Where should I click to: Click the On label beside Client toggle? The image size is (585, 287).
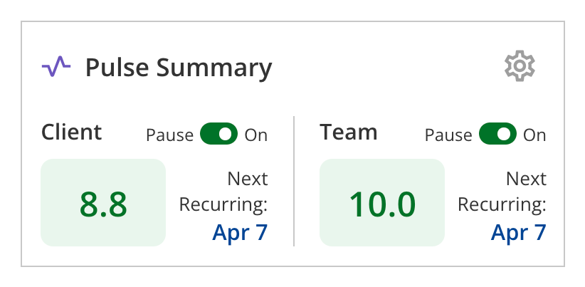coord(256,135)
